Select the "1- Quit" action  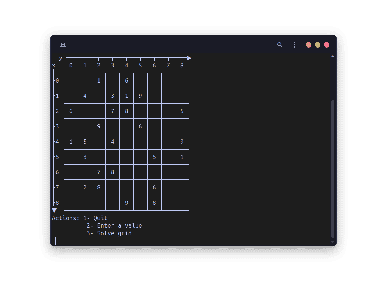click(x=95, y=218)
